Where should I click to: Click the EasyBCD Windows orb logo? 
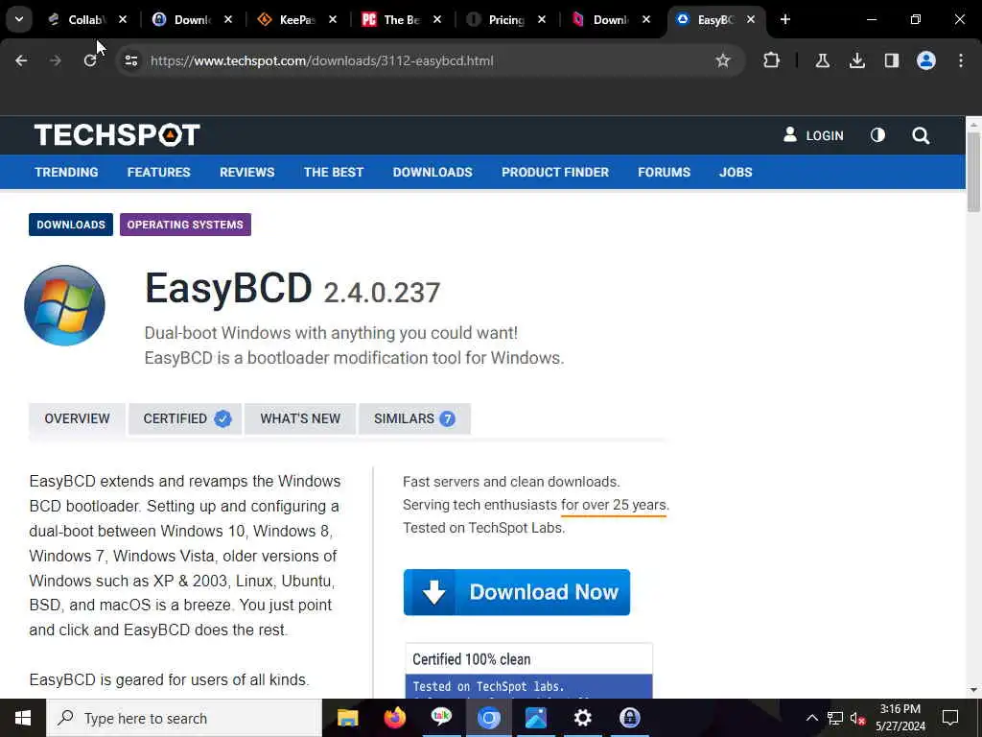click(64, 305)
